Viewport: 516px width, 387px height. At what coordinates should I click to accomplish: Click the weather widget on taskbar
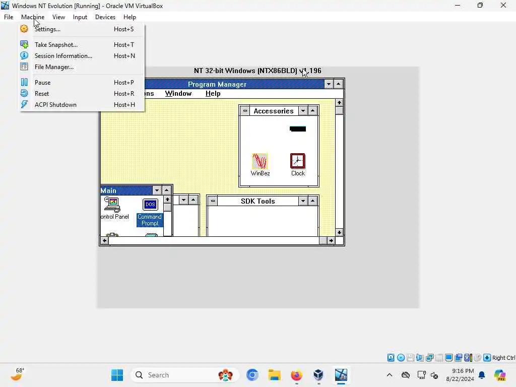(17, 374)
